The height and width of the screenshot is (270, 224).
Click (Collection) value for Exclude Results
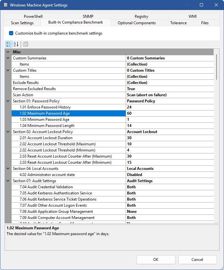[x=170, y=83]
